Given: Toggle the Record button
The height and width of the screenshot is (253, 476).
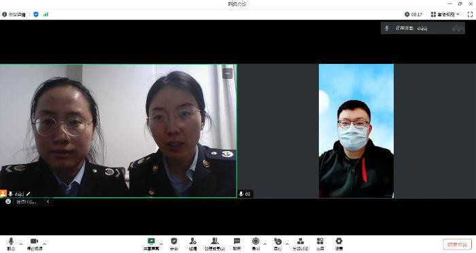Looking at the screenshot, I should pos(256,244).
